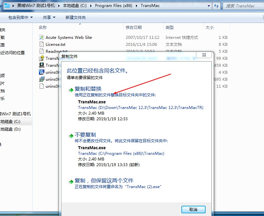Select Win7 测试1号机 in navigation pane

[15, 114]
